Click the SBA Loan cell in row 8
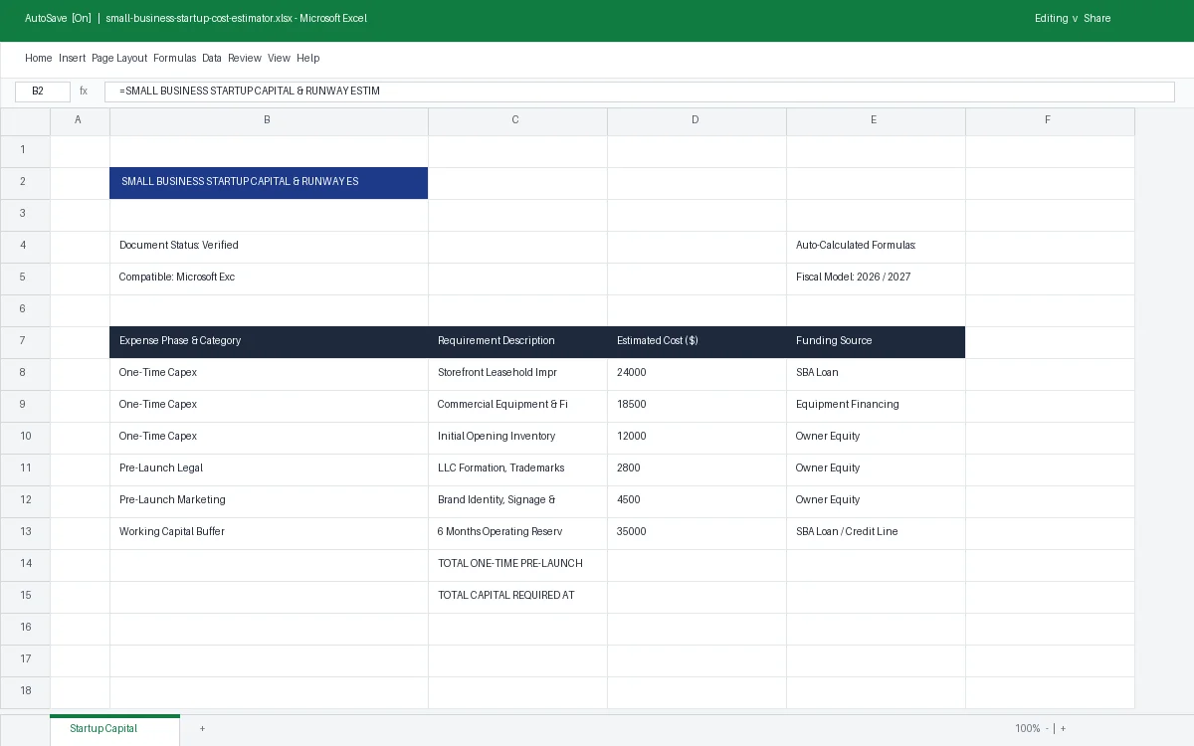Image resolution: width=1194 pixels, height=746 pixels. pos(876,374)
